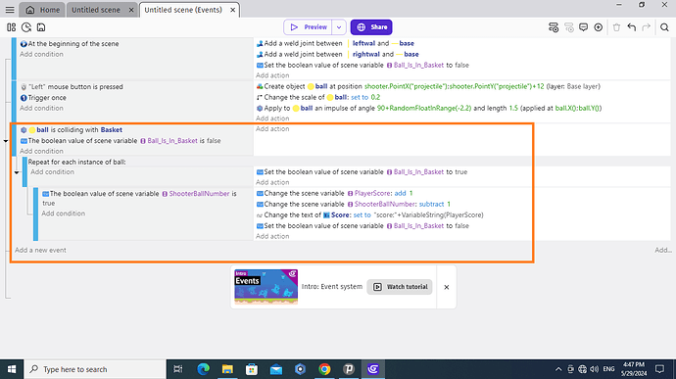Collapse the ball colliding with Basket event
Image resolution: width=676 pixels, height=379 pixels.
click(6, 141)
